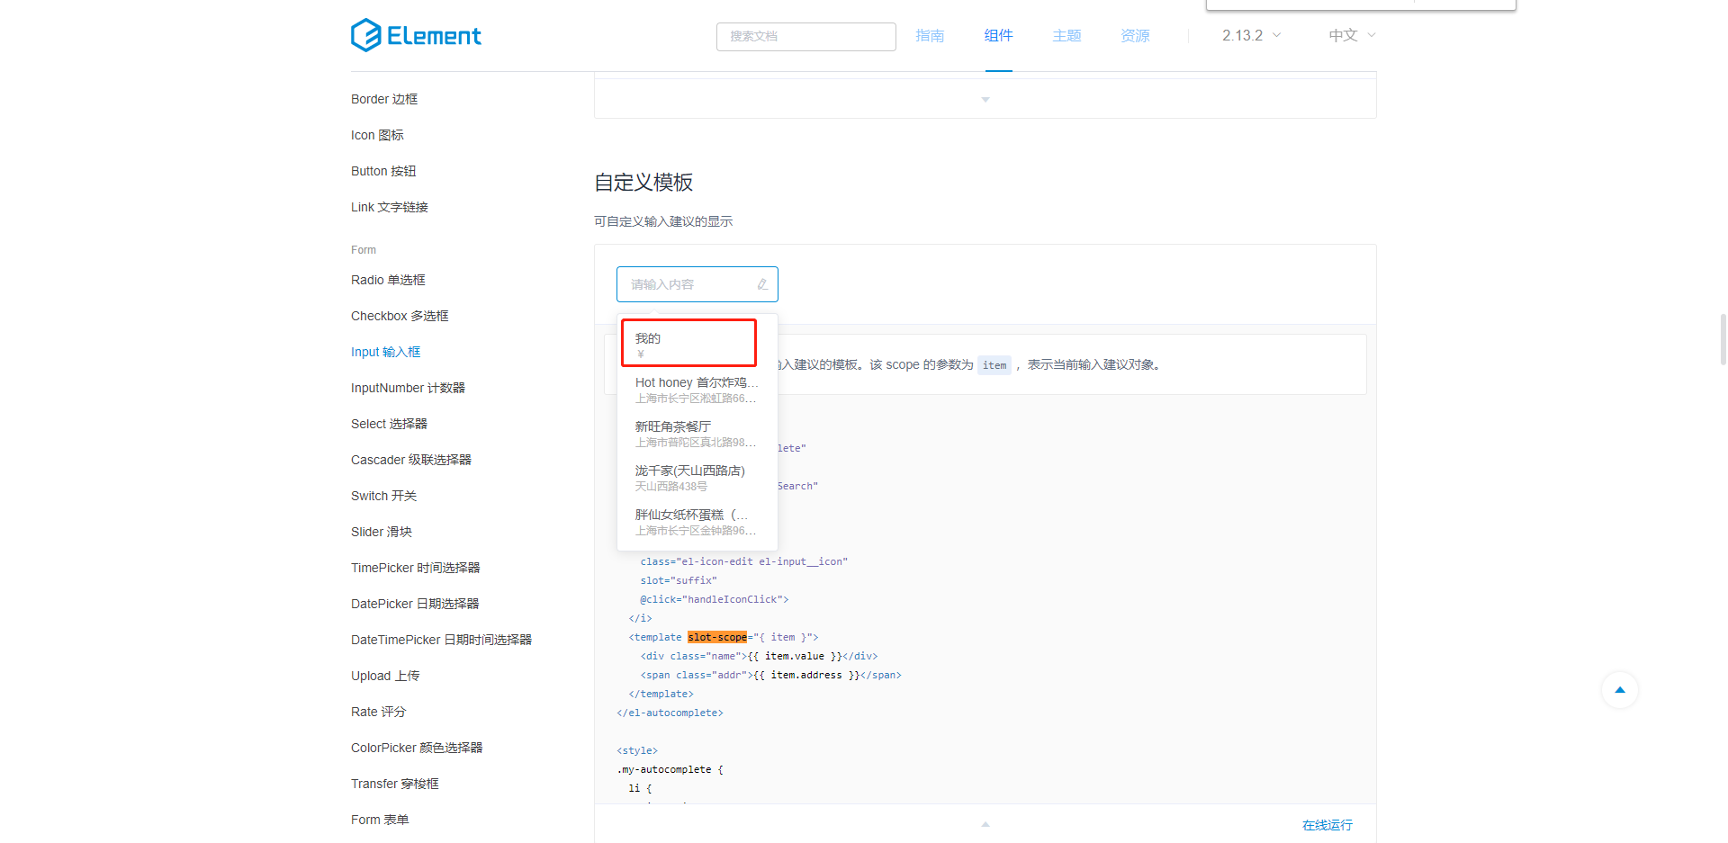Open the 主题 nav tab
This screenshot has height=843, width=1728.
(x=1066, y=35)
